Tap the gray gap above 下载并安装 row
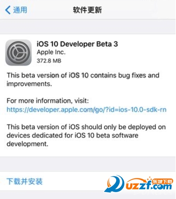 [88, 164]
